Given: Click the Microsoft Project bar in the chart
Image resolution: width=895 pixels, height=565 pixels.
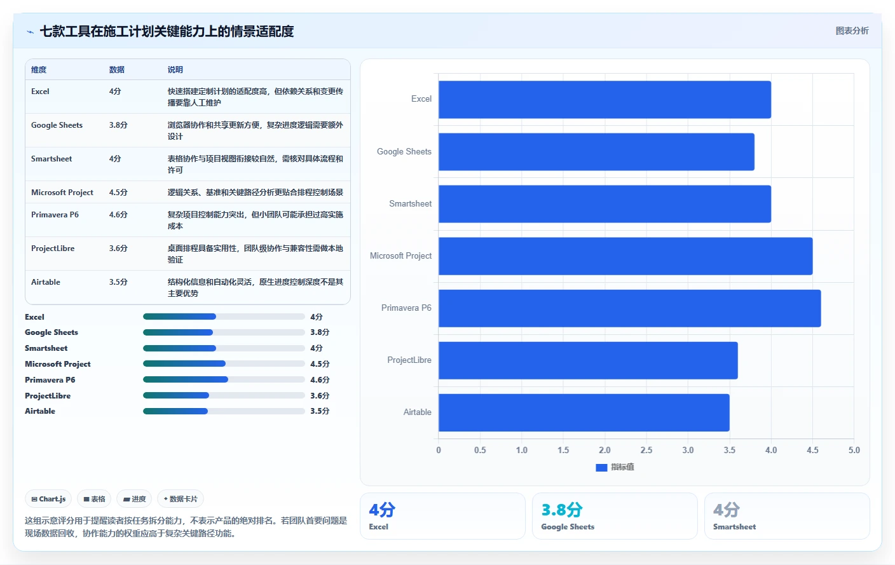Looking at the screenshot, I should point(625,256).
